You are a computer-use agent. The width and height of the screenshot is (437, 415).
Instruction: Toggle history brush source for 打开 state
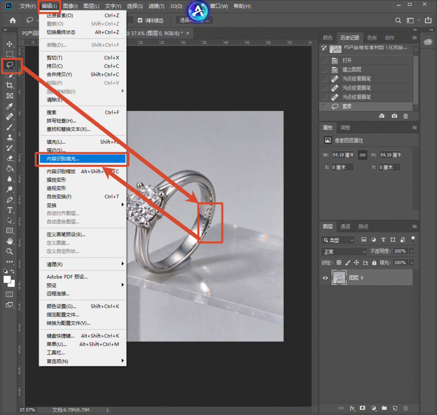coord(324,61)
